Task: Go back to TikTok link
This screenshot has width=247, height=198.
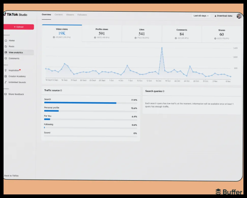Action: pos(11,176)
